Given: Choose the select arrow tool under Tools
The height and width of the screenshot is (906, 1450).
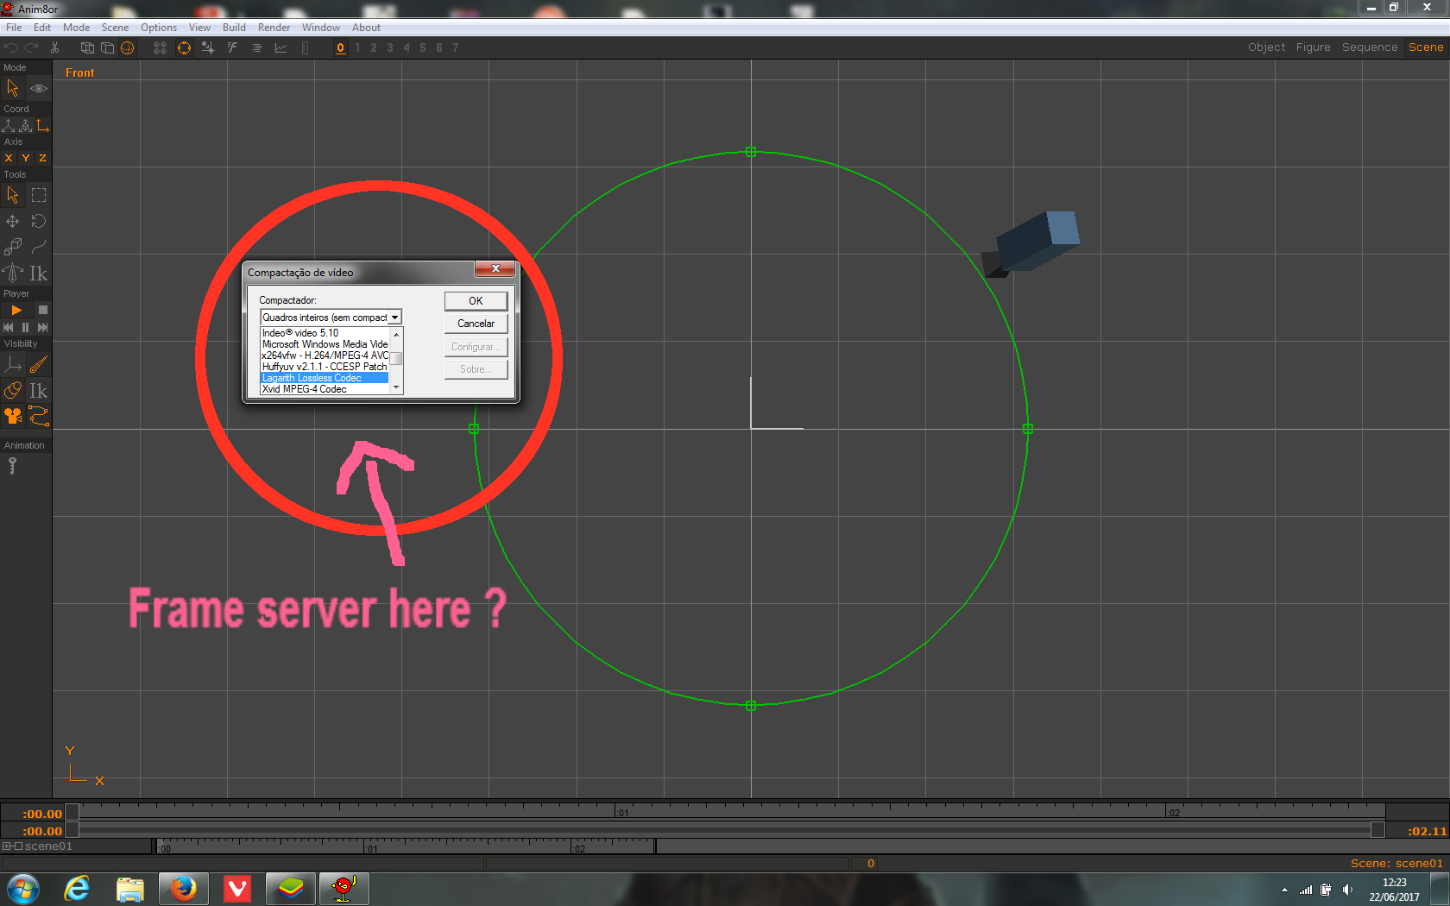Looking at the screenshot, I should click(x=13, y=195).
